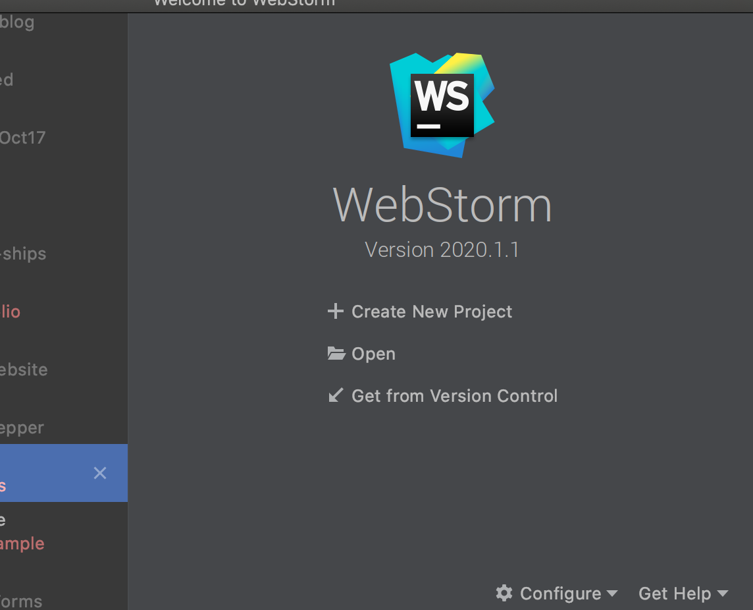Image resolution: width=753 pixels, height=610 pixels.
Task: Expand the Get Help dropdown menu
Action: coord(683,593)
